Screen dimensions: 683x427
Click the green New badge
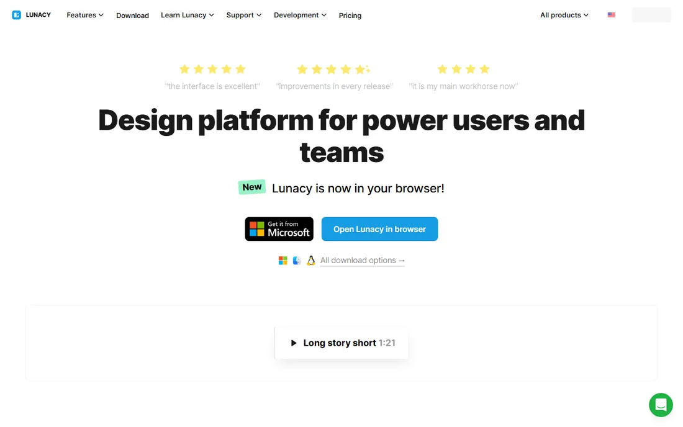(251, 187)
